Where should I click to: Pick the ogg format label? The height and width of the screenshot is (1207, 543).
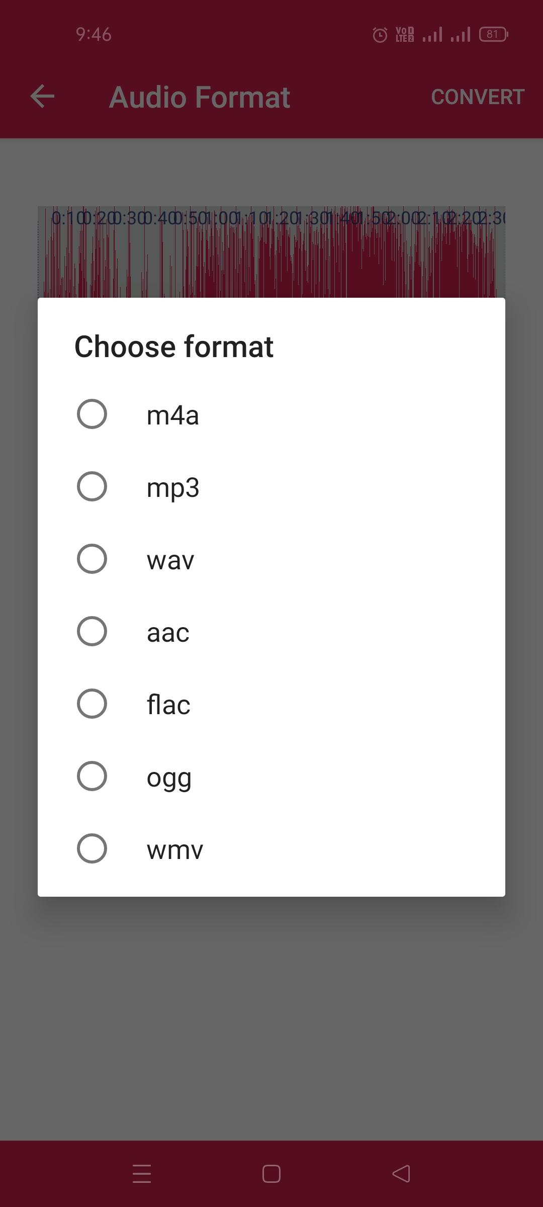click(169, 778)
